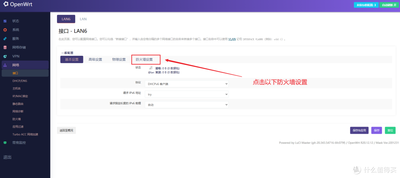Image resolution: width=400 pixels, height=178 pixels.
Task: Click the VPN sidebar icon
Action: (5, 56)
